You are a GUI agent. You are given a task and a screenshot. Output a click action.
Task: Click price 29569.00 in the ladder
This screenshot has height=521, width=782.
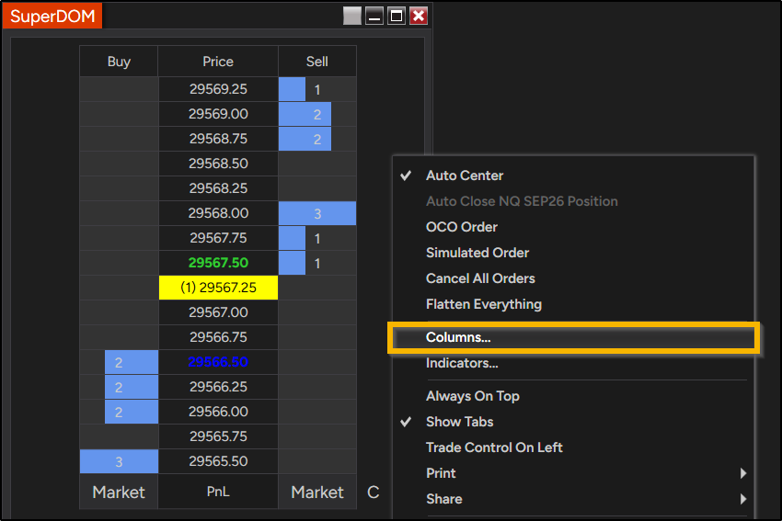point(218,114)
